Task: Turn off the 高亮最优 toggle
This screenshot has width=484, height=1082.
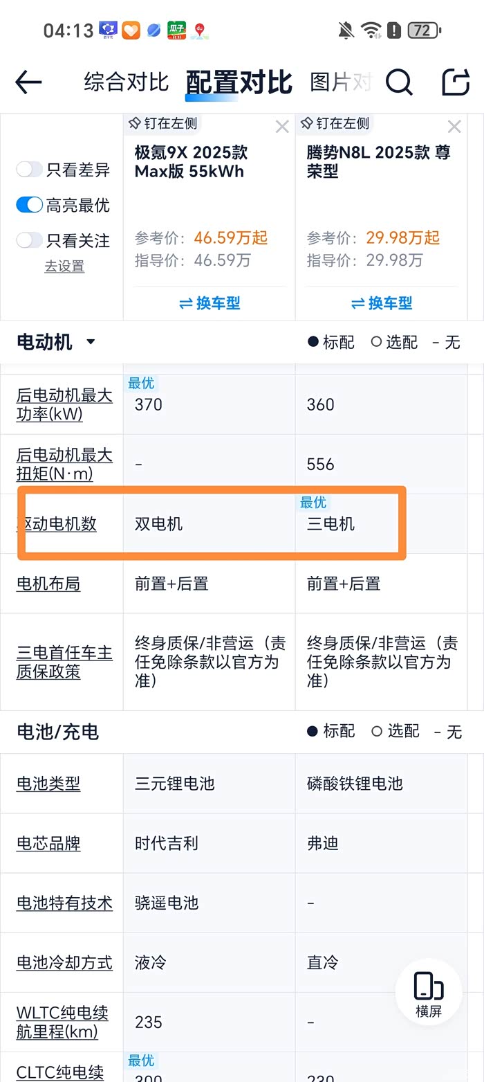Action: tap(30, 205)
